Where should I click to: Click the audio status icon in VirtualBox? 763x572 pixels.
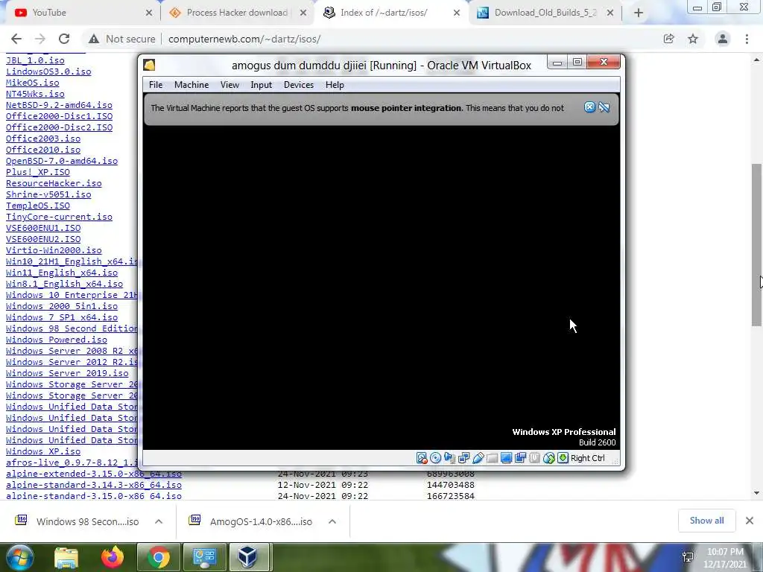pos(449,458)
